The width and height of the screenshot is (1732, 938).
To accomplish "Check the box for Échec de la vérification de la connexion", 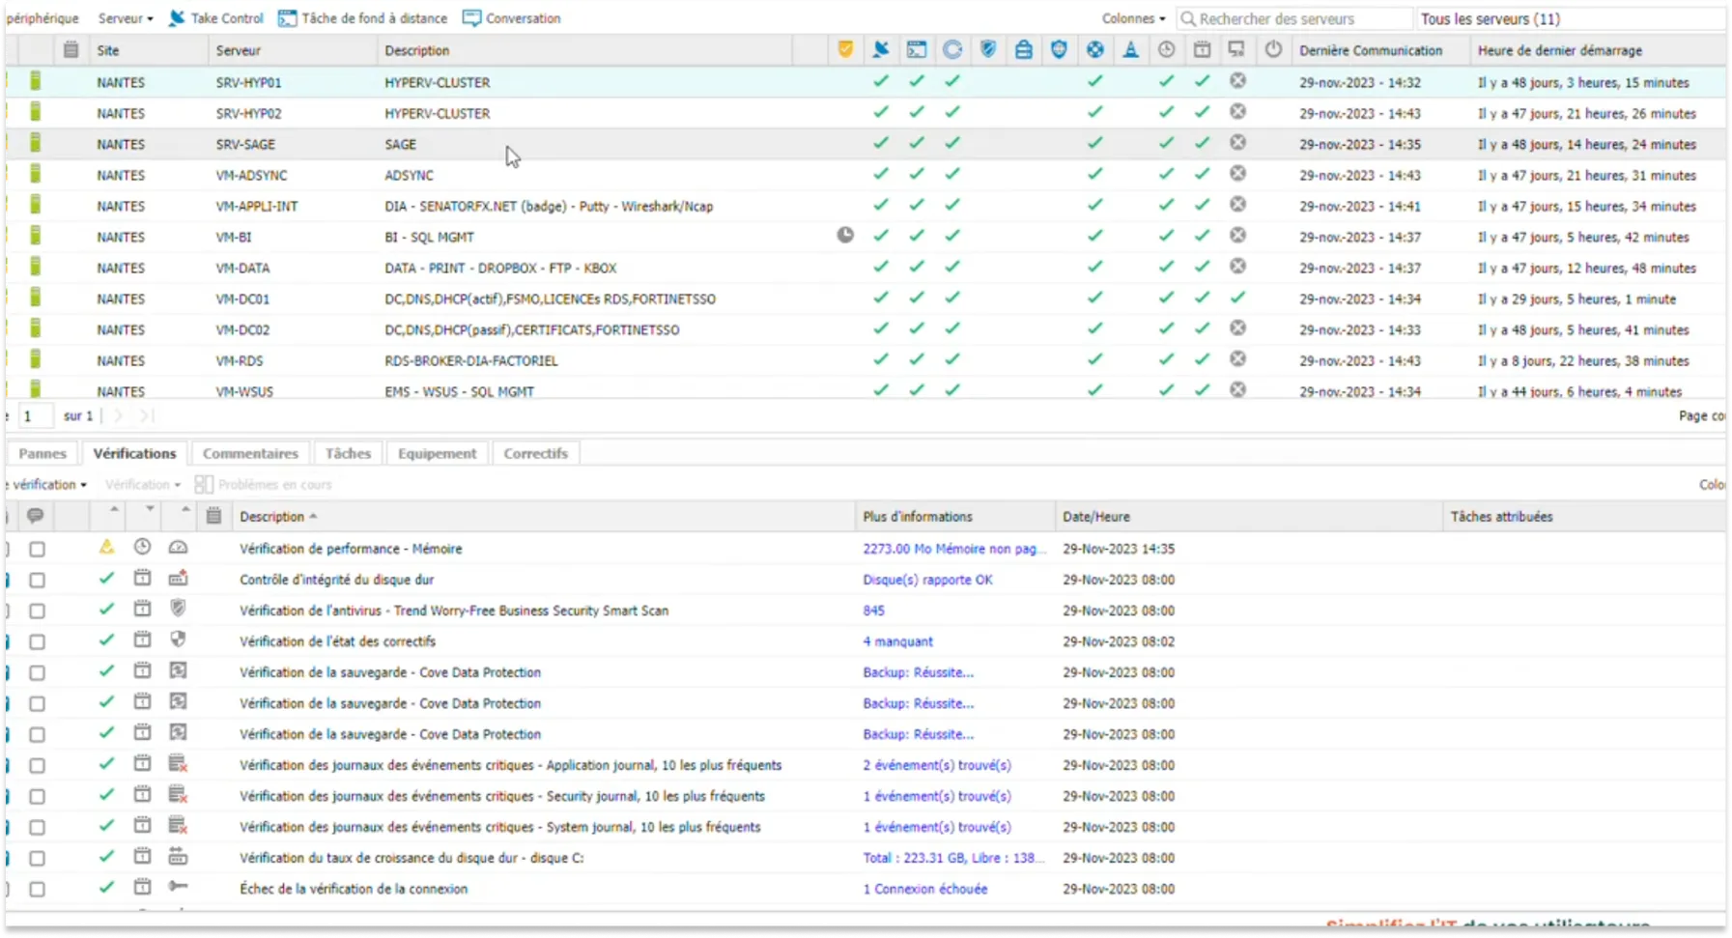I will coord(38,889).
